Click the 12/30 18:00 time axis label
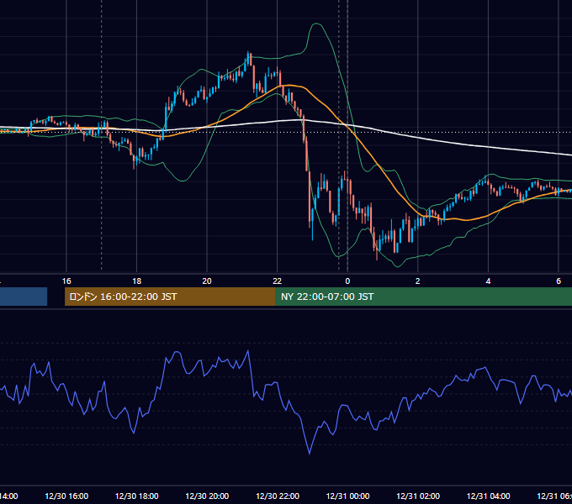This screenshot has width=572, height=504. [137, 496]
